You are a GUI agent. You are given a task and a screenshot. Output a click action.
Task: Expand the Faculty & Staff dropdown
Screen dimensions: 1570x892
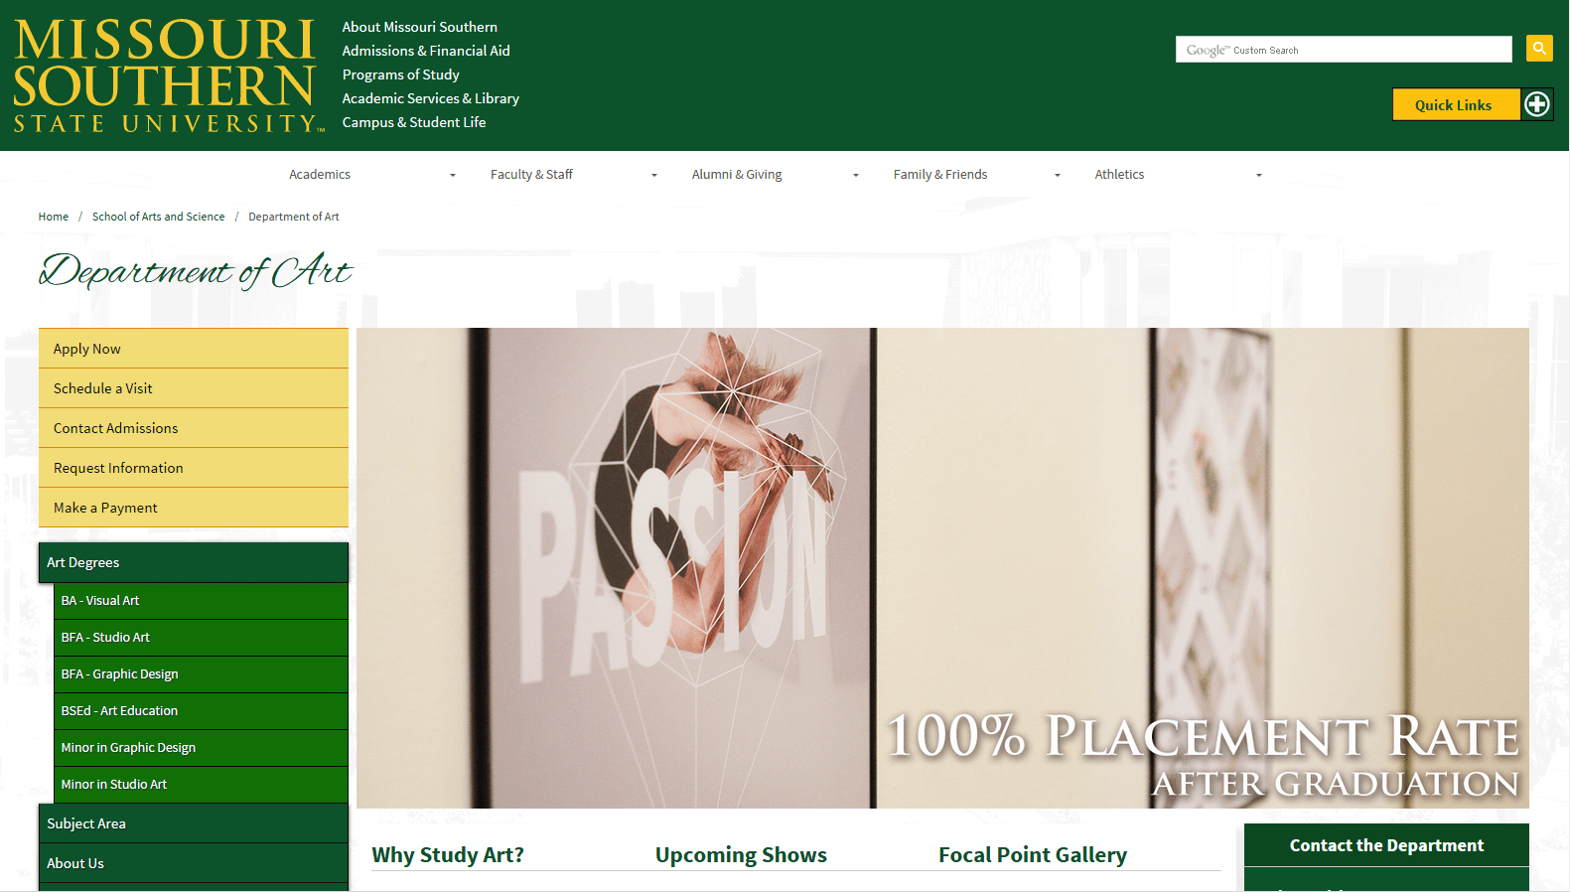coord(574,175)
